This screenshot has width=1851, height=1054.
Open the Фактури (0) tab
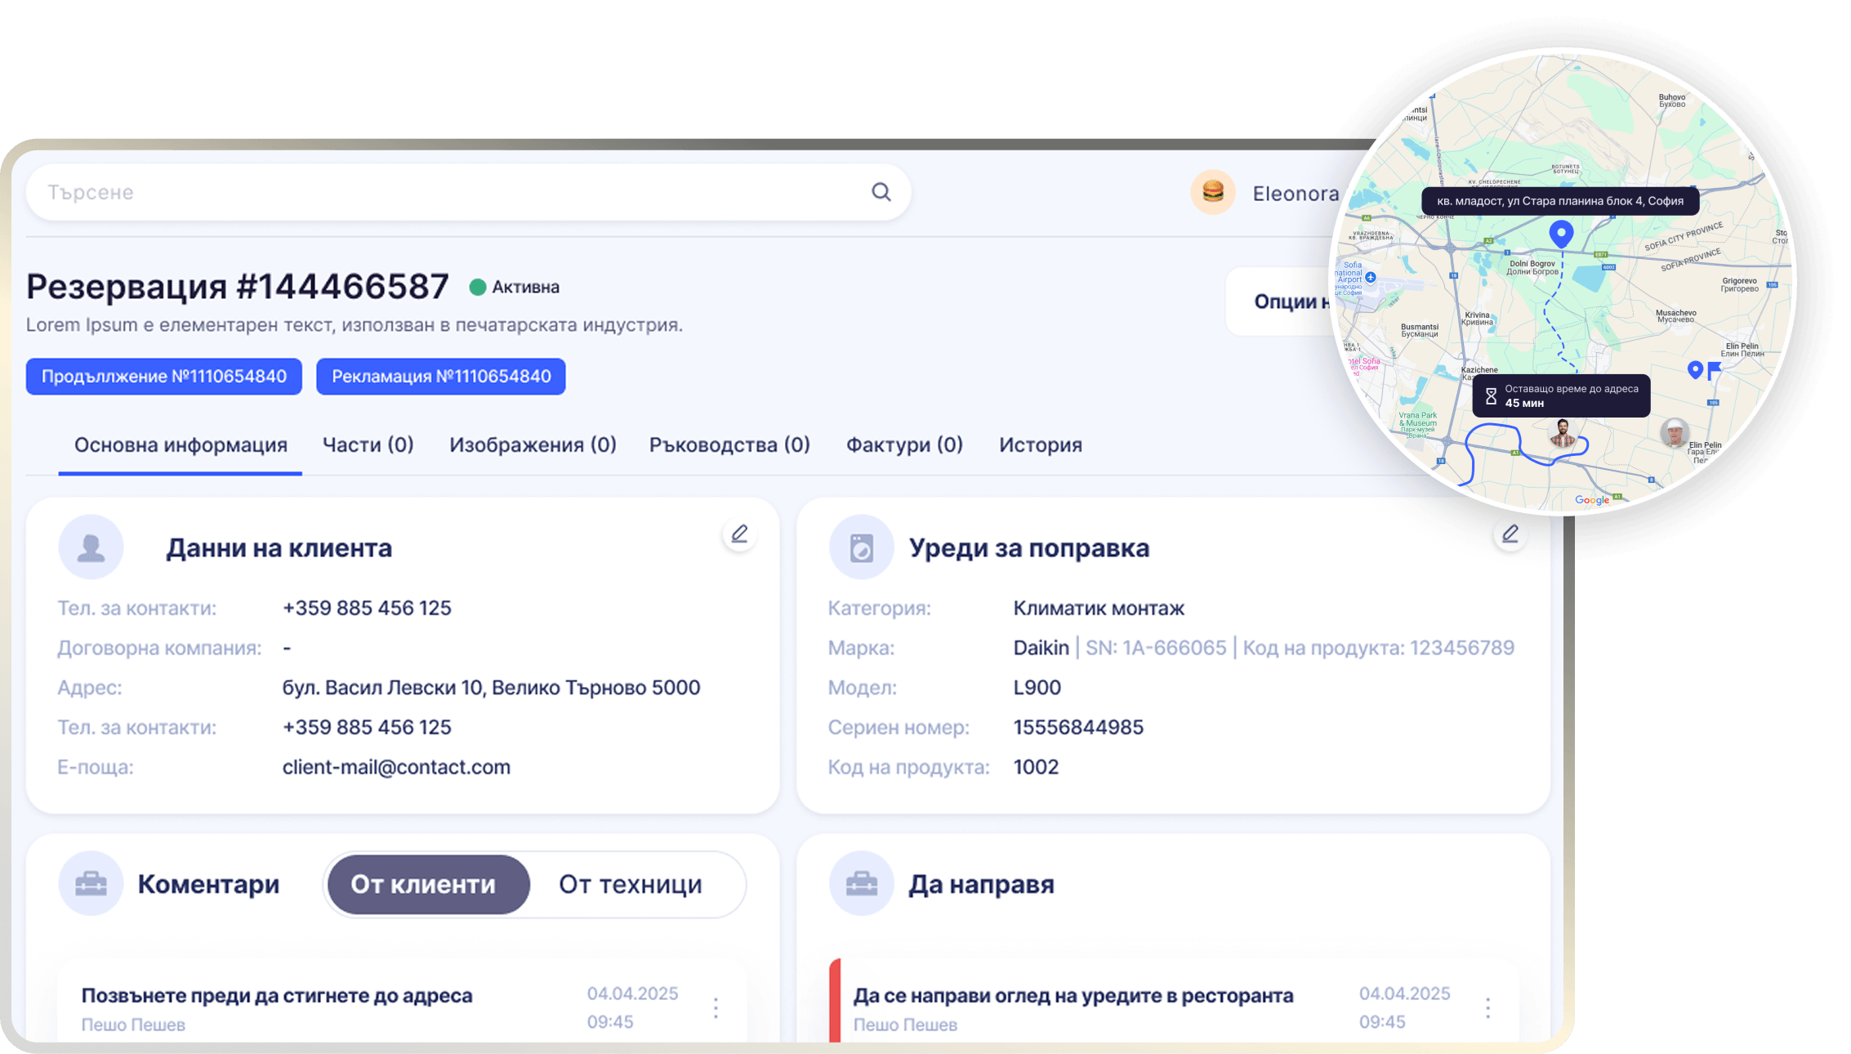904,445
